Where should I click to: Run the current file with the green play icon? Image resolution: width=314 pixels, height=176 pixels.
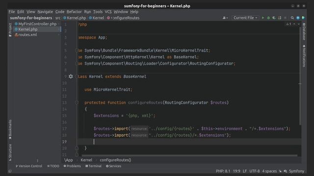pos(263,18)
